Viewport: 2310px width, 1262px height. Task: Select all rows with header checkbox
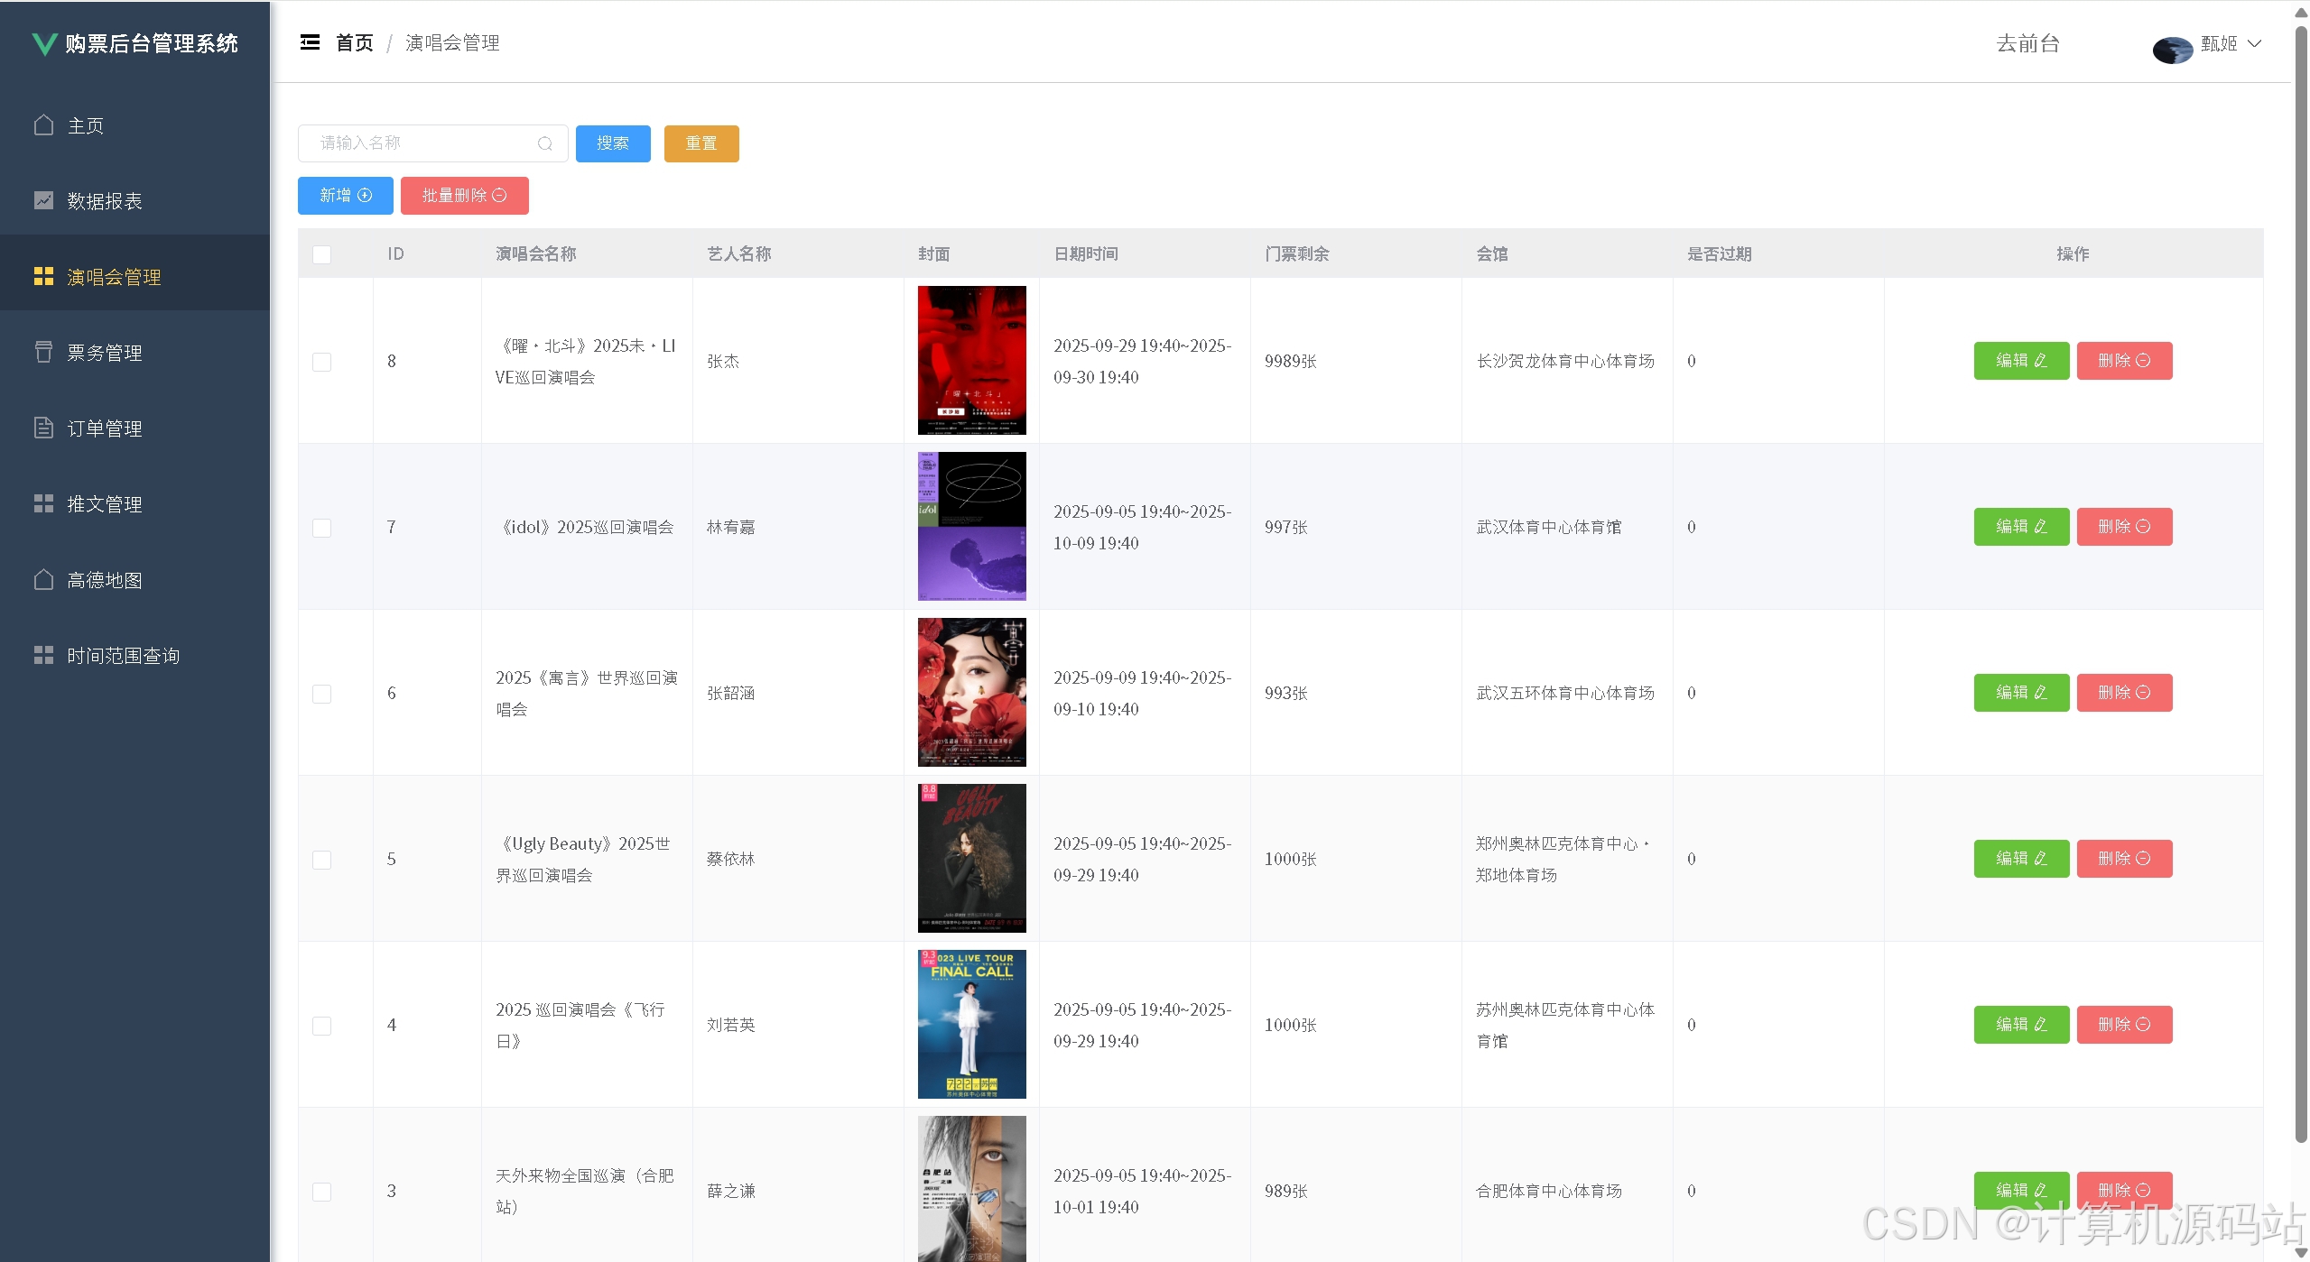coord(321,254)
